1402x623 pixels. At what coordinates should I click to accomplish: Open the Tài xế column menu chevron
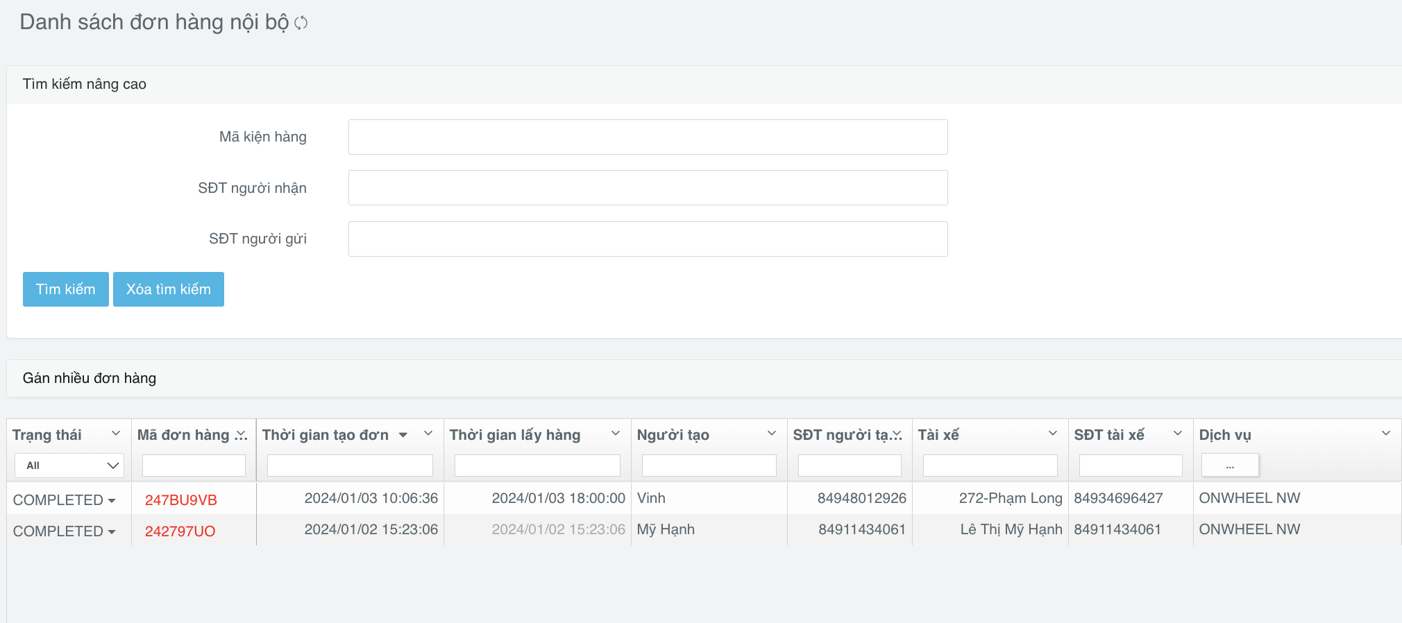coord(1053,434)
